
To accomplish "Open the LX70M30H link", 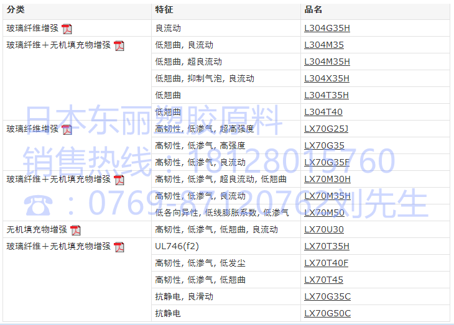I will (x=327, y=179).
